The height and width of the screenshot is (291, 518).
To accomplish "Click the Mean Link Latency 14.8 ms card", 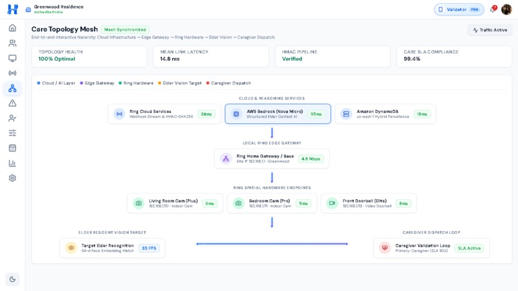I will 211,57.
